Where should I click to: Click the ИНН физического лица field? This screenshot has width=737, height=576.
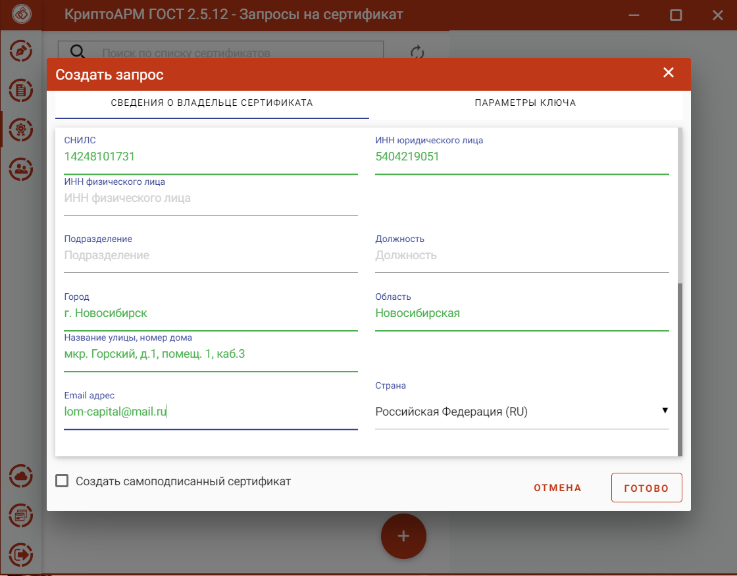point(211,199)
